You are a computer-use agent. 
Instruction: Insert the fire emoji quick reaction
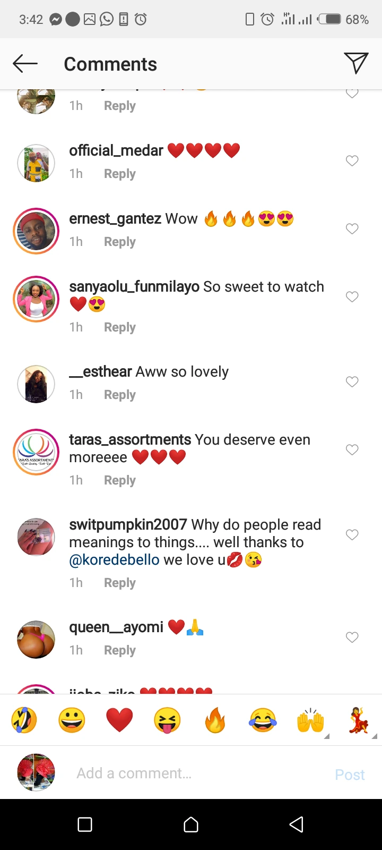pos(215,721)
